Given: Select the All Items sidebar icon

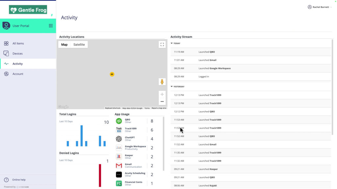Looking at the screenshot, I should click(x=6, y=43).
